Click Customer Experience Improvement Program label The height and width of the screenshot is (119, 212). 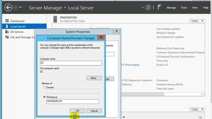(x=181, y=53)
